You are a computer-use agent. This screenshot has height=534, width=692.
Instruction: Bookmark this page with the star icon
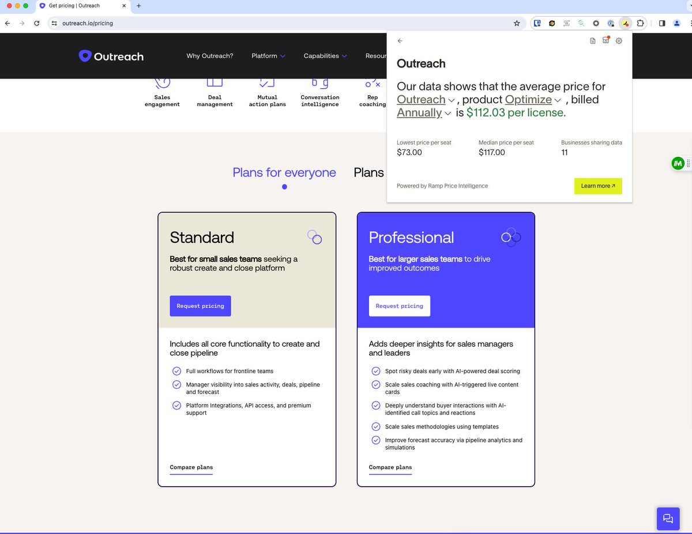coord(517,23)
